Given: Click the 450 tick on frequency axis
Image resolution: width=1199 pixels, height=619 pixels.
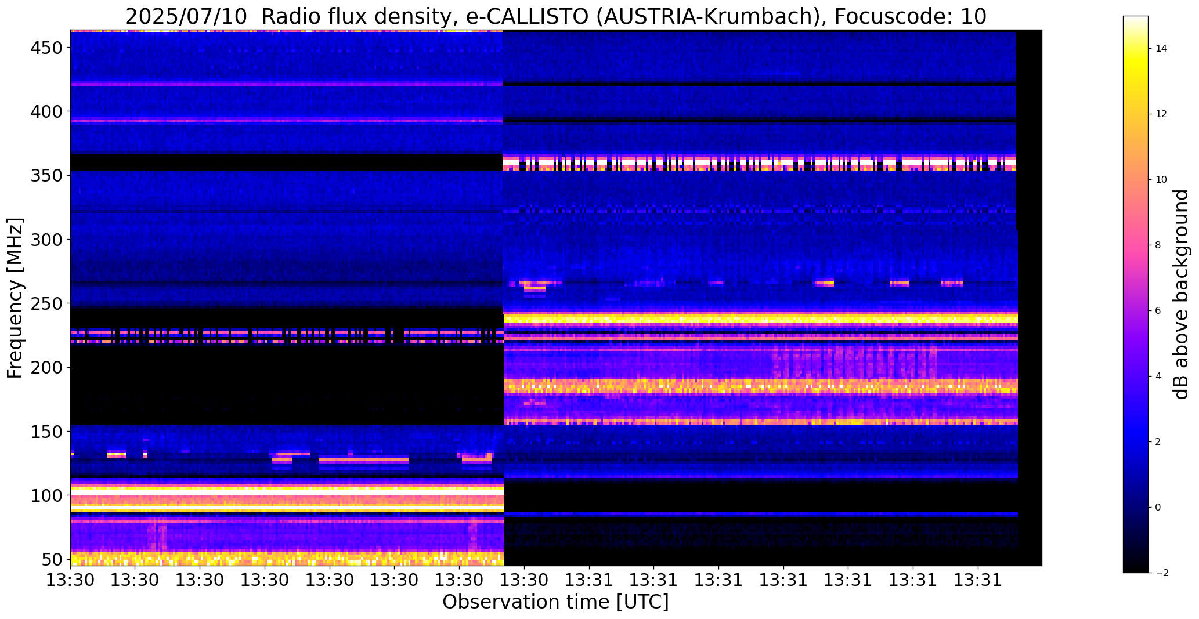Looking at the screenshot, I should pos(45,47).
